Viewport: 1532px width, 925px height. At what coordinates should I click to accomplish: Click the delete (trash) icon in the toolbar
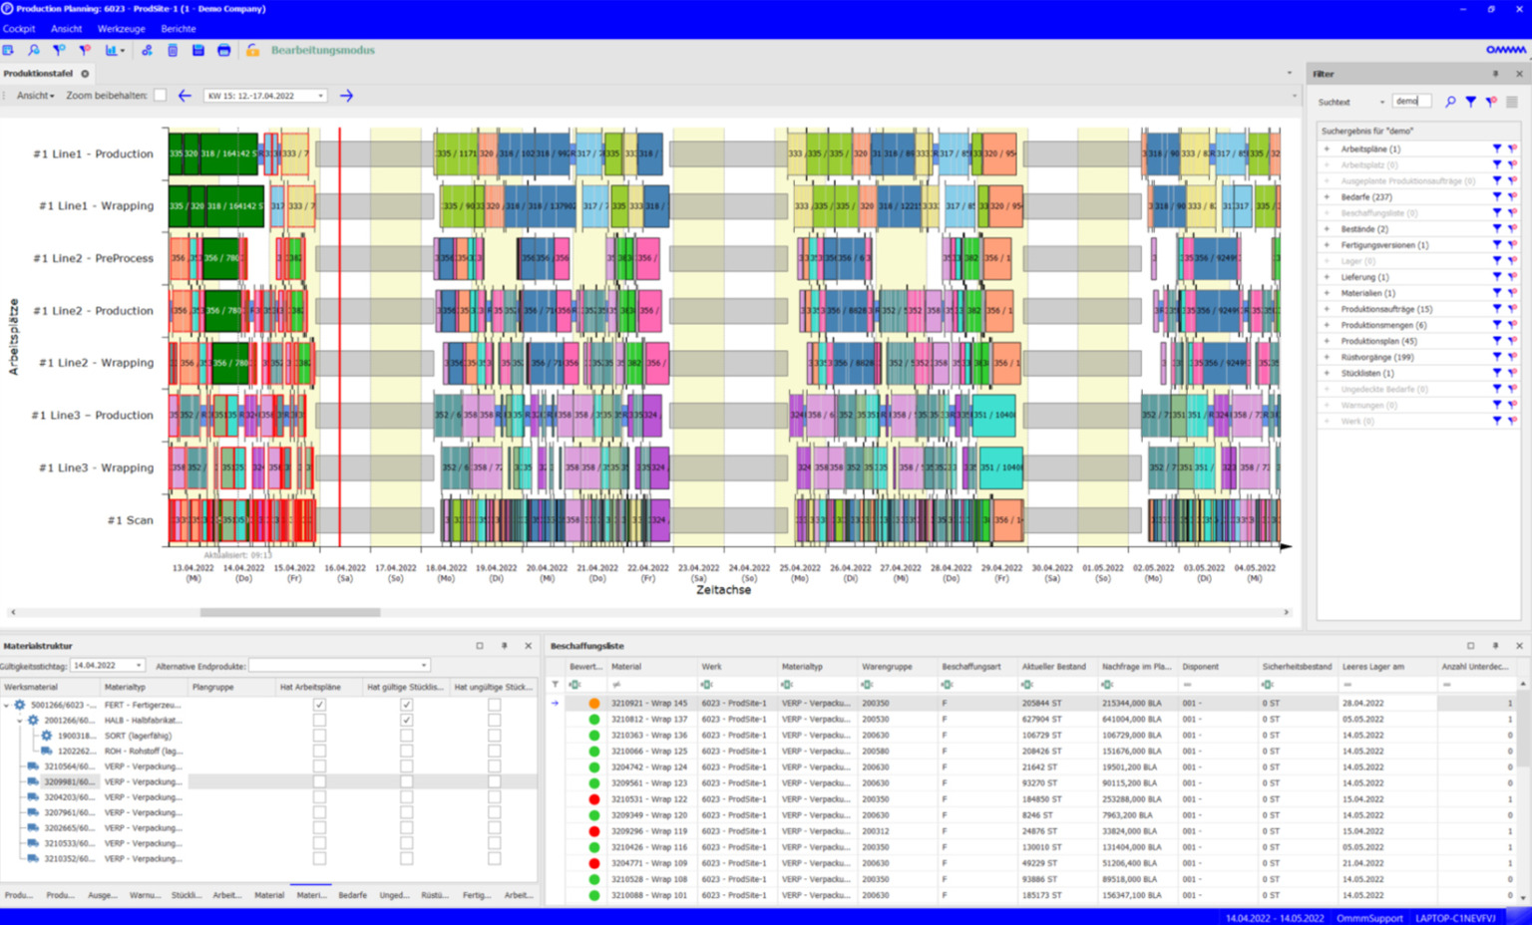172,50
